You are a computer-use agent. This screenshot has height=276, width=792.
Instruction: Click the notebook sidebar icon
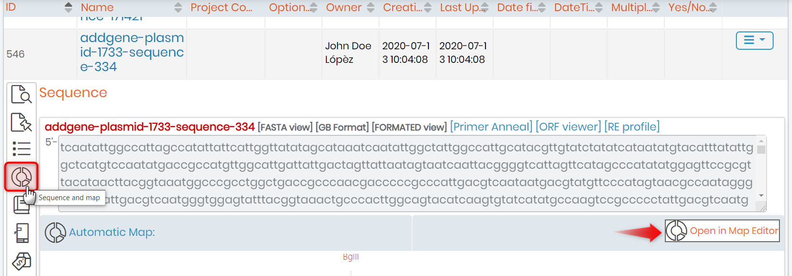point(21,205)
